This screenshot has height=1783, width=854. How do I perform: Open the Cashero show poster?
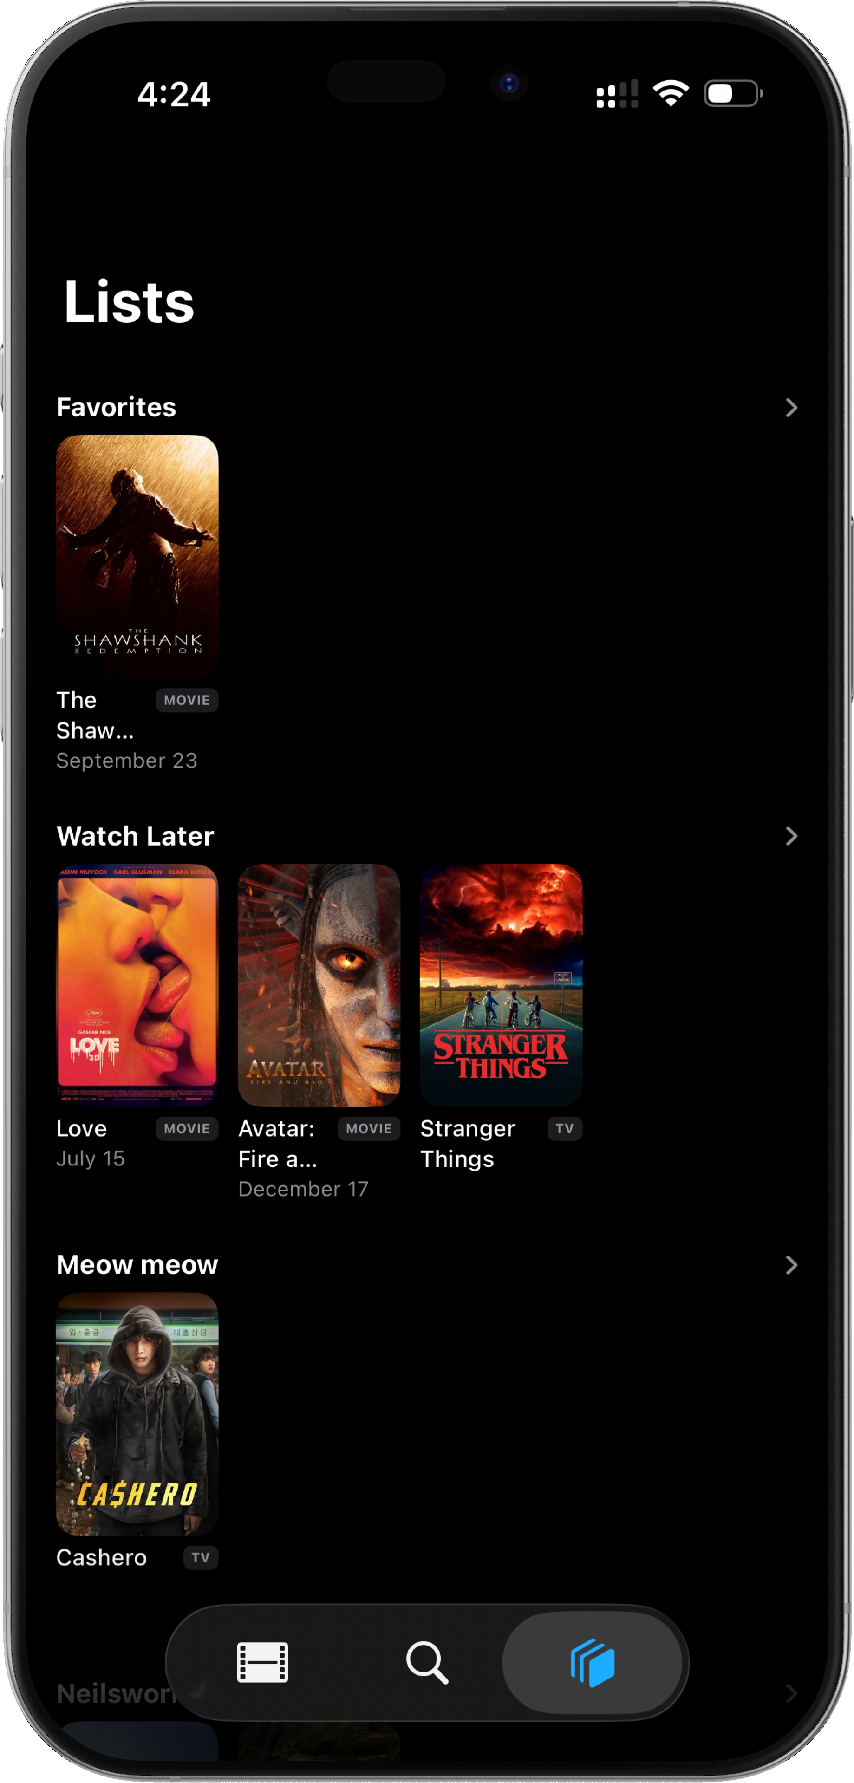[137, 1413]
